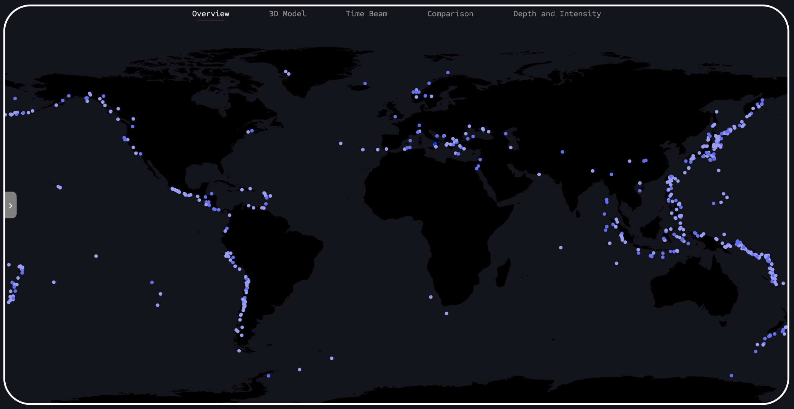The image size is (794, 409).
Task: Click the Overview tab
Action: 210,14
